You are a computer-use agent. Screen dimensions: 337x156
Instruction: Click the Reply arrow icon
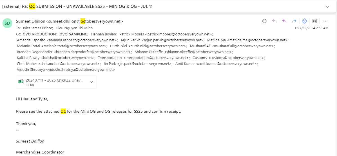point(274,21)
